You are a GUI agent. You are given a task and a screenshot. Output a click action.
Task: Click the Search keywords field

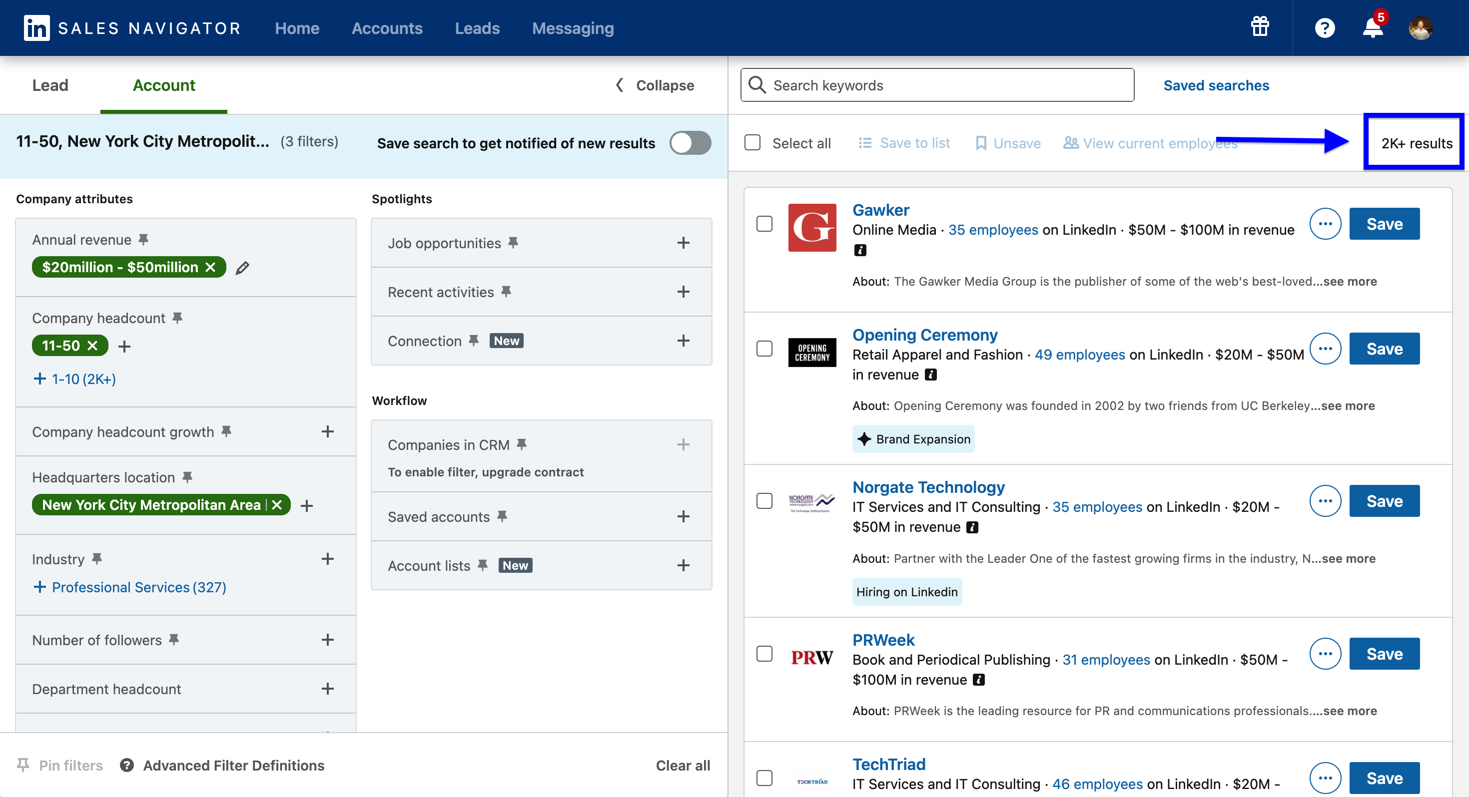[x=937, y=85]
